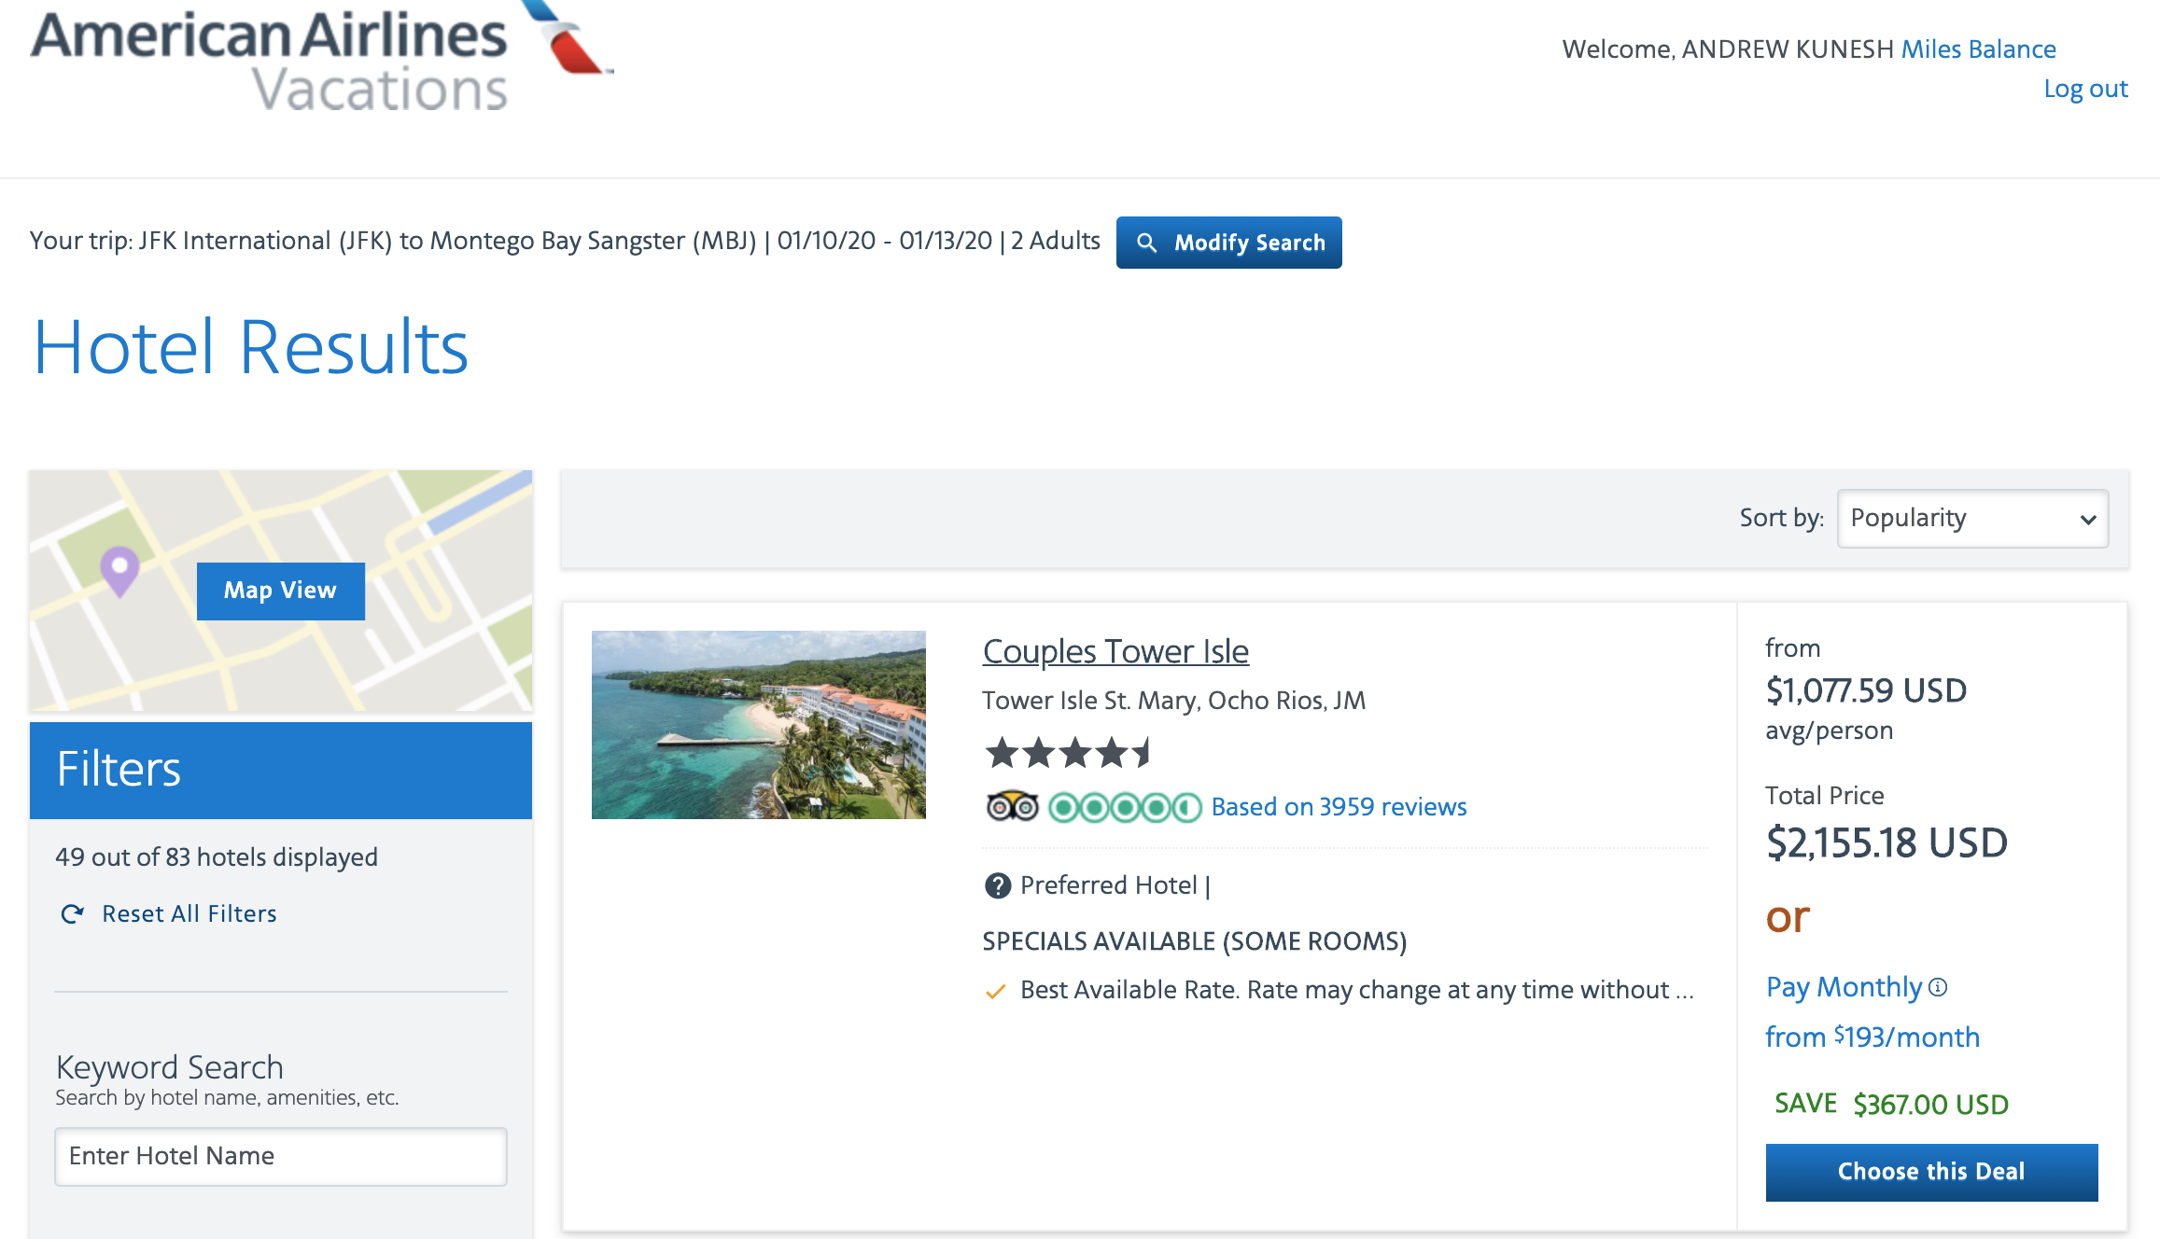Click the $1,077.59 USD avg/person price
Screen dimensions: 2160x1239
pos(1867,691)
